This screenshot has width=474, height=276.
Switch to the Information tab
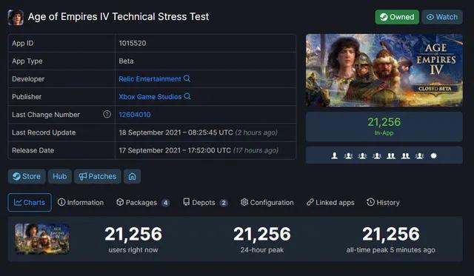tap(81, 202)
